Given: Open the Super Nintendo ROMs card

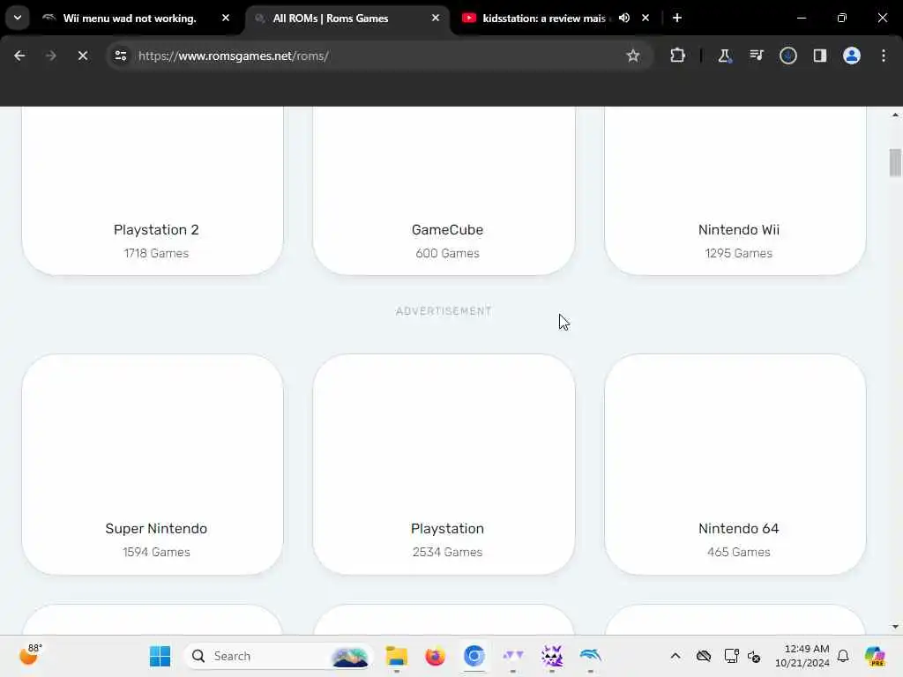Looking at the screenshot, I should click(153, 464).
